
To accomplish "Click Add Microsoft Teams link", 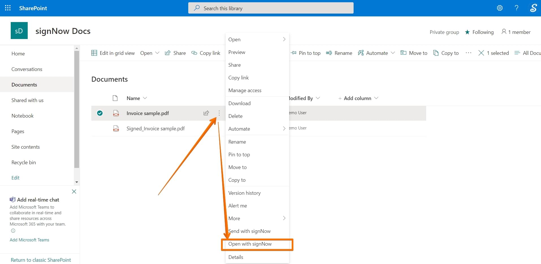I will tap(29, 240).
